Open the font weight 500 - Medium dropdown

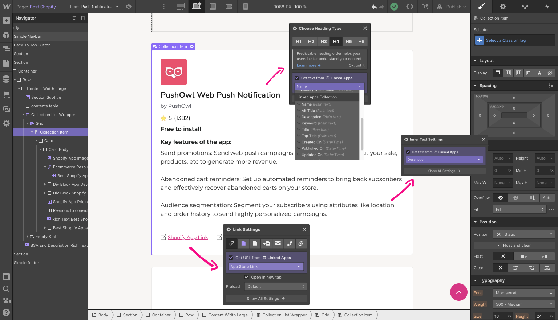[x=524, y=304]
